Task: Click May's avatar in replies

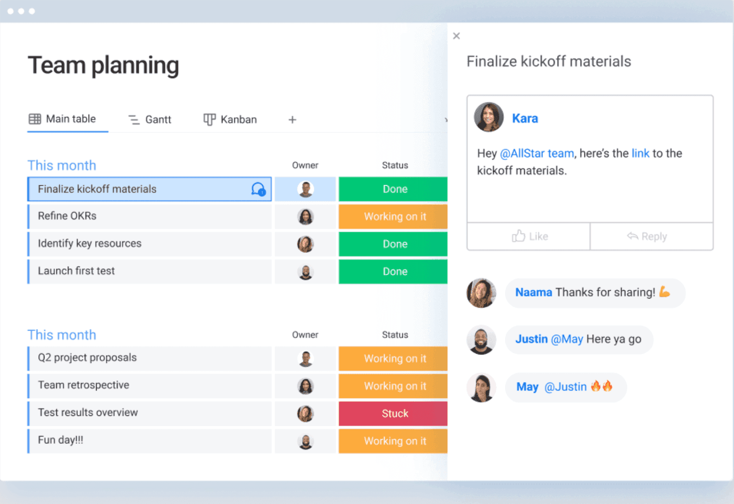Action: coord(481,388)
